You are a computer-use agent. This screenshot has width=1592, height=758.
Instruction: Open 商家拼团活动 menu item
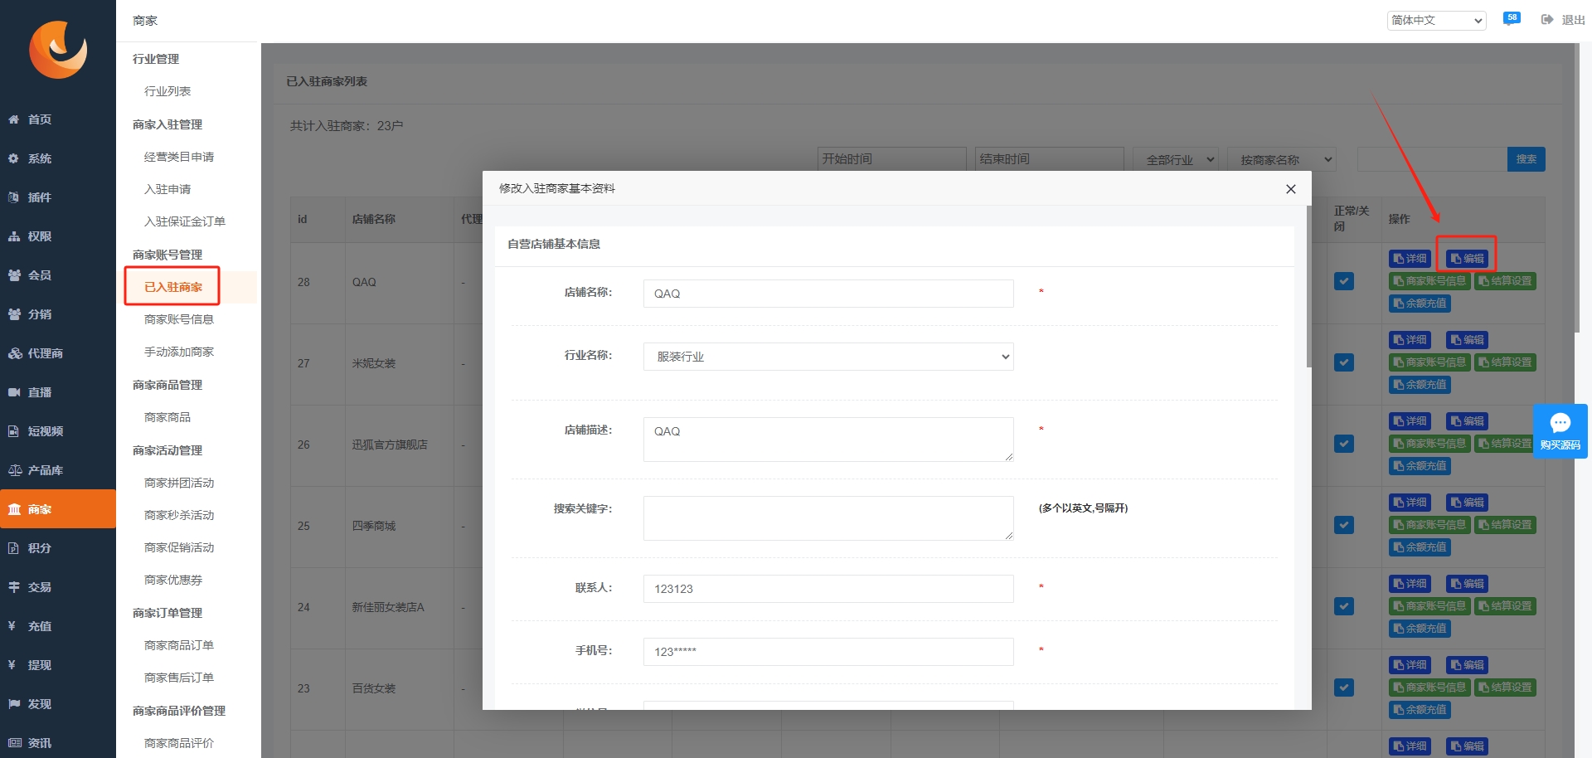(179, 483)
